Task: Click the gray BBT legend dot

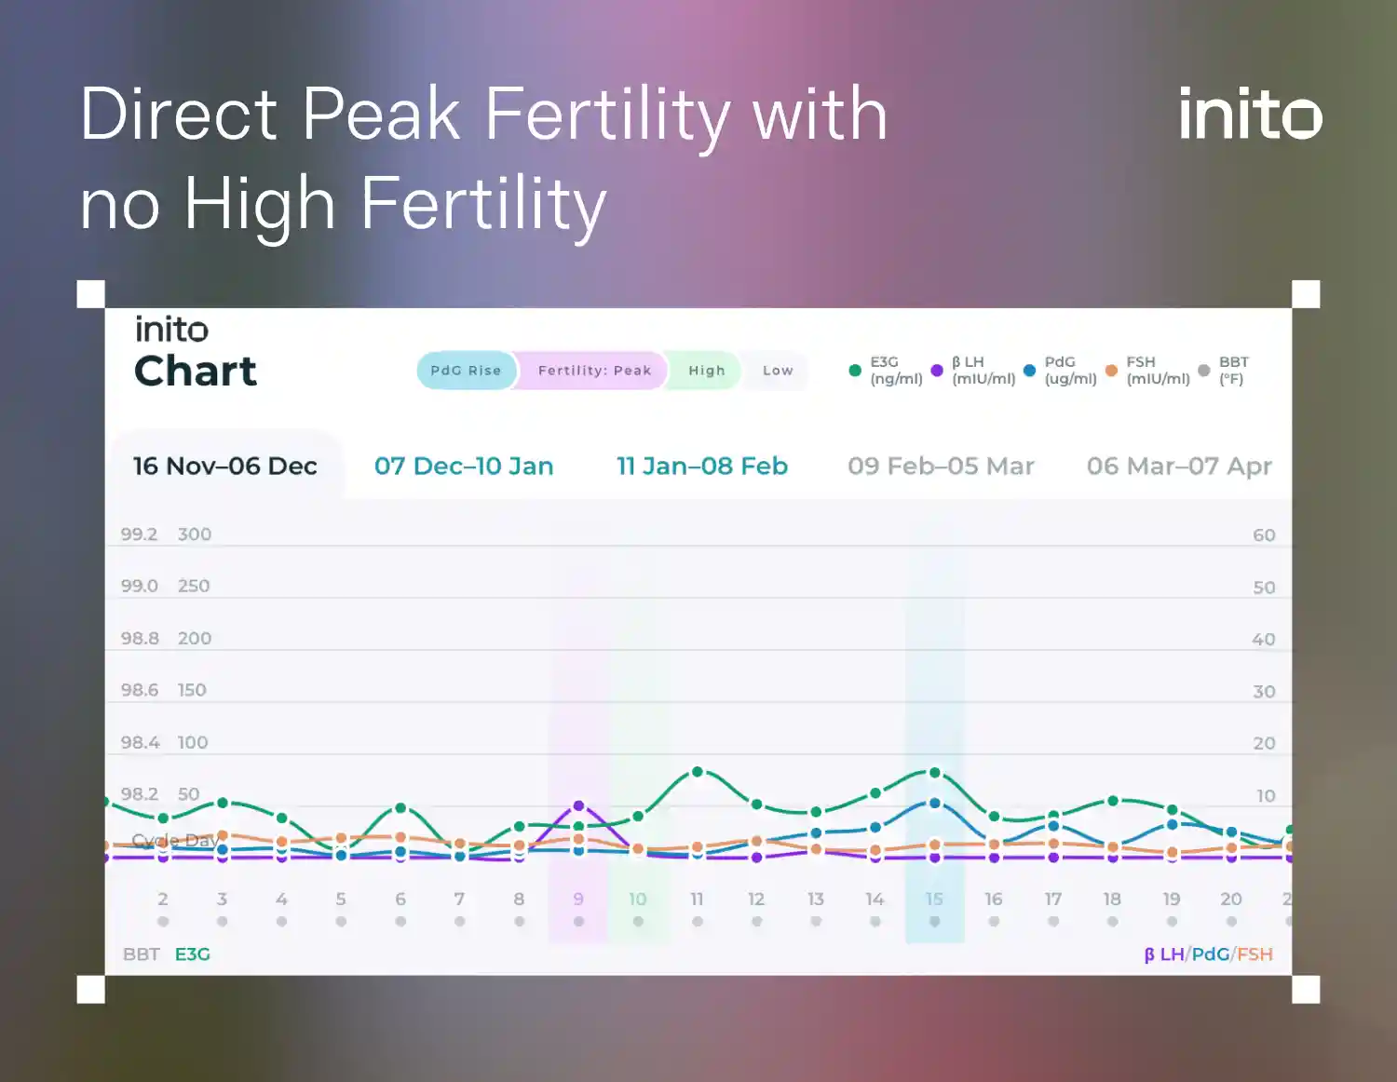Action: tap(1203, 371)
